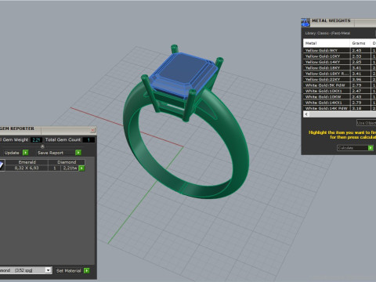The image size is (376, 282).
Task: Click the Set Material button
Action: click(69, 271)
